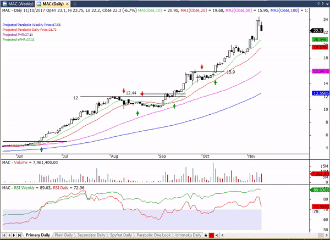Click the RSI Weekly legend label
Viewport: 330px width, 240px height.
coord(24,188)
